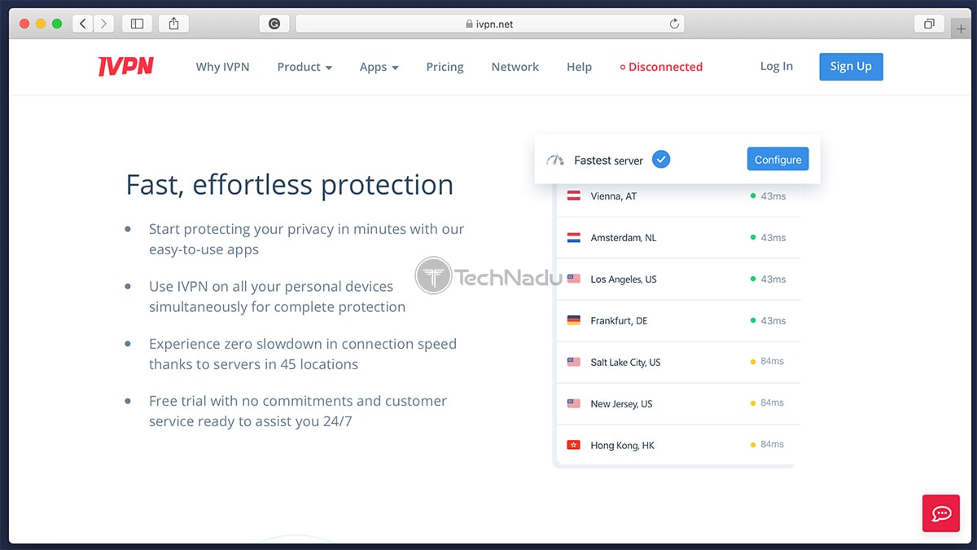Image resolution: width=977 pixels, height=550 pixels.
Task: Expand the Apps dropdown menu
Action: point(379,67)
